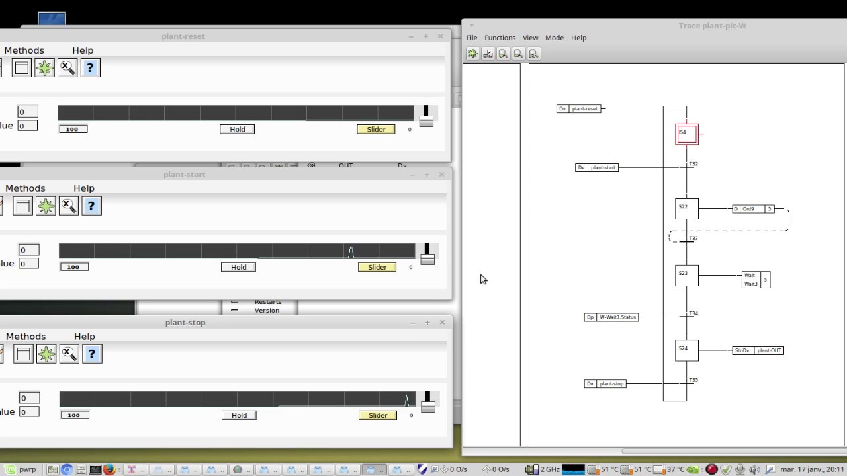Click the green star icon in plant-reset window
The image size is (847, 476).
pyautogui.click(x=45, y=67)
